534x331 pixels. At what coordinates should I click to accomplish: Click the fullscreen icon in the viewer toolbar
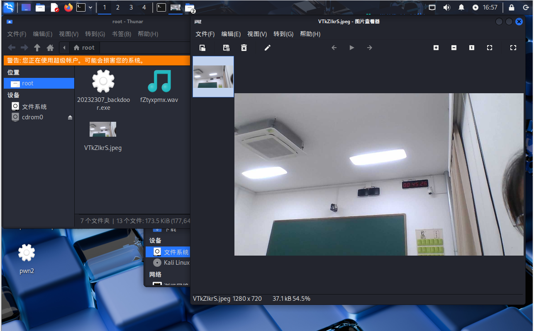(513, 48)
